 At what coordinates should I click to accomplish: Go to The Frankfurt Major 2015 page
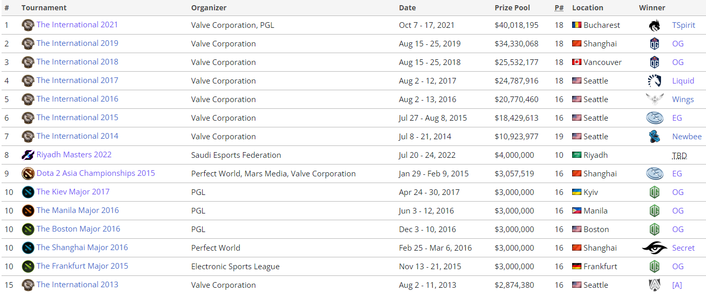tap(82, 266)
